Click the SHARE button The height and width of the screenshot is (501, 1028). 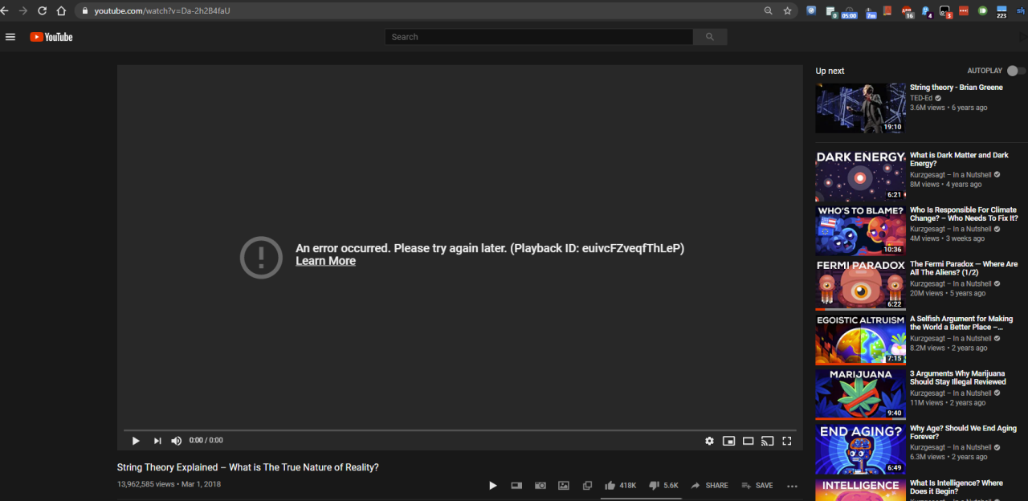[x=710, y=485]
